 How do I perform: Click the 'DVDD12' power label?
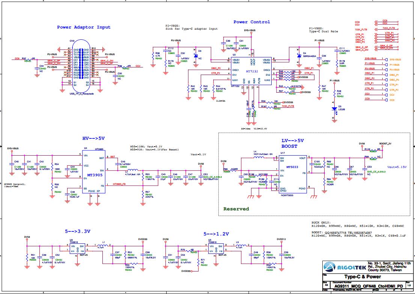pyautogui.click(x=281, y=239)
